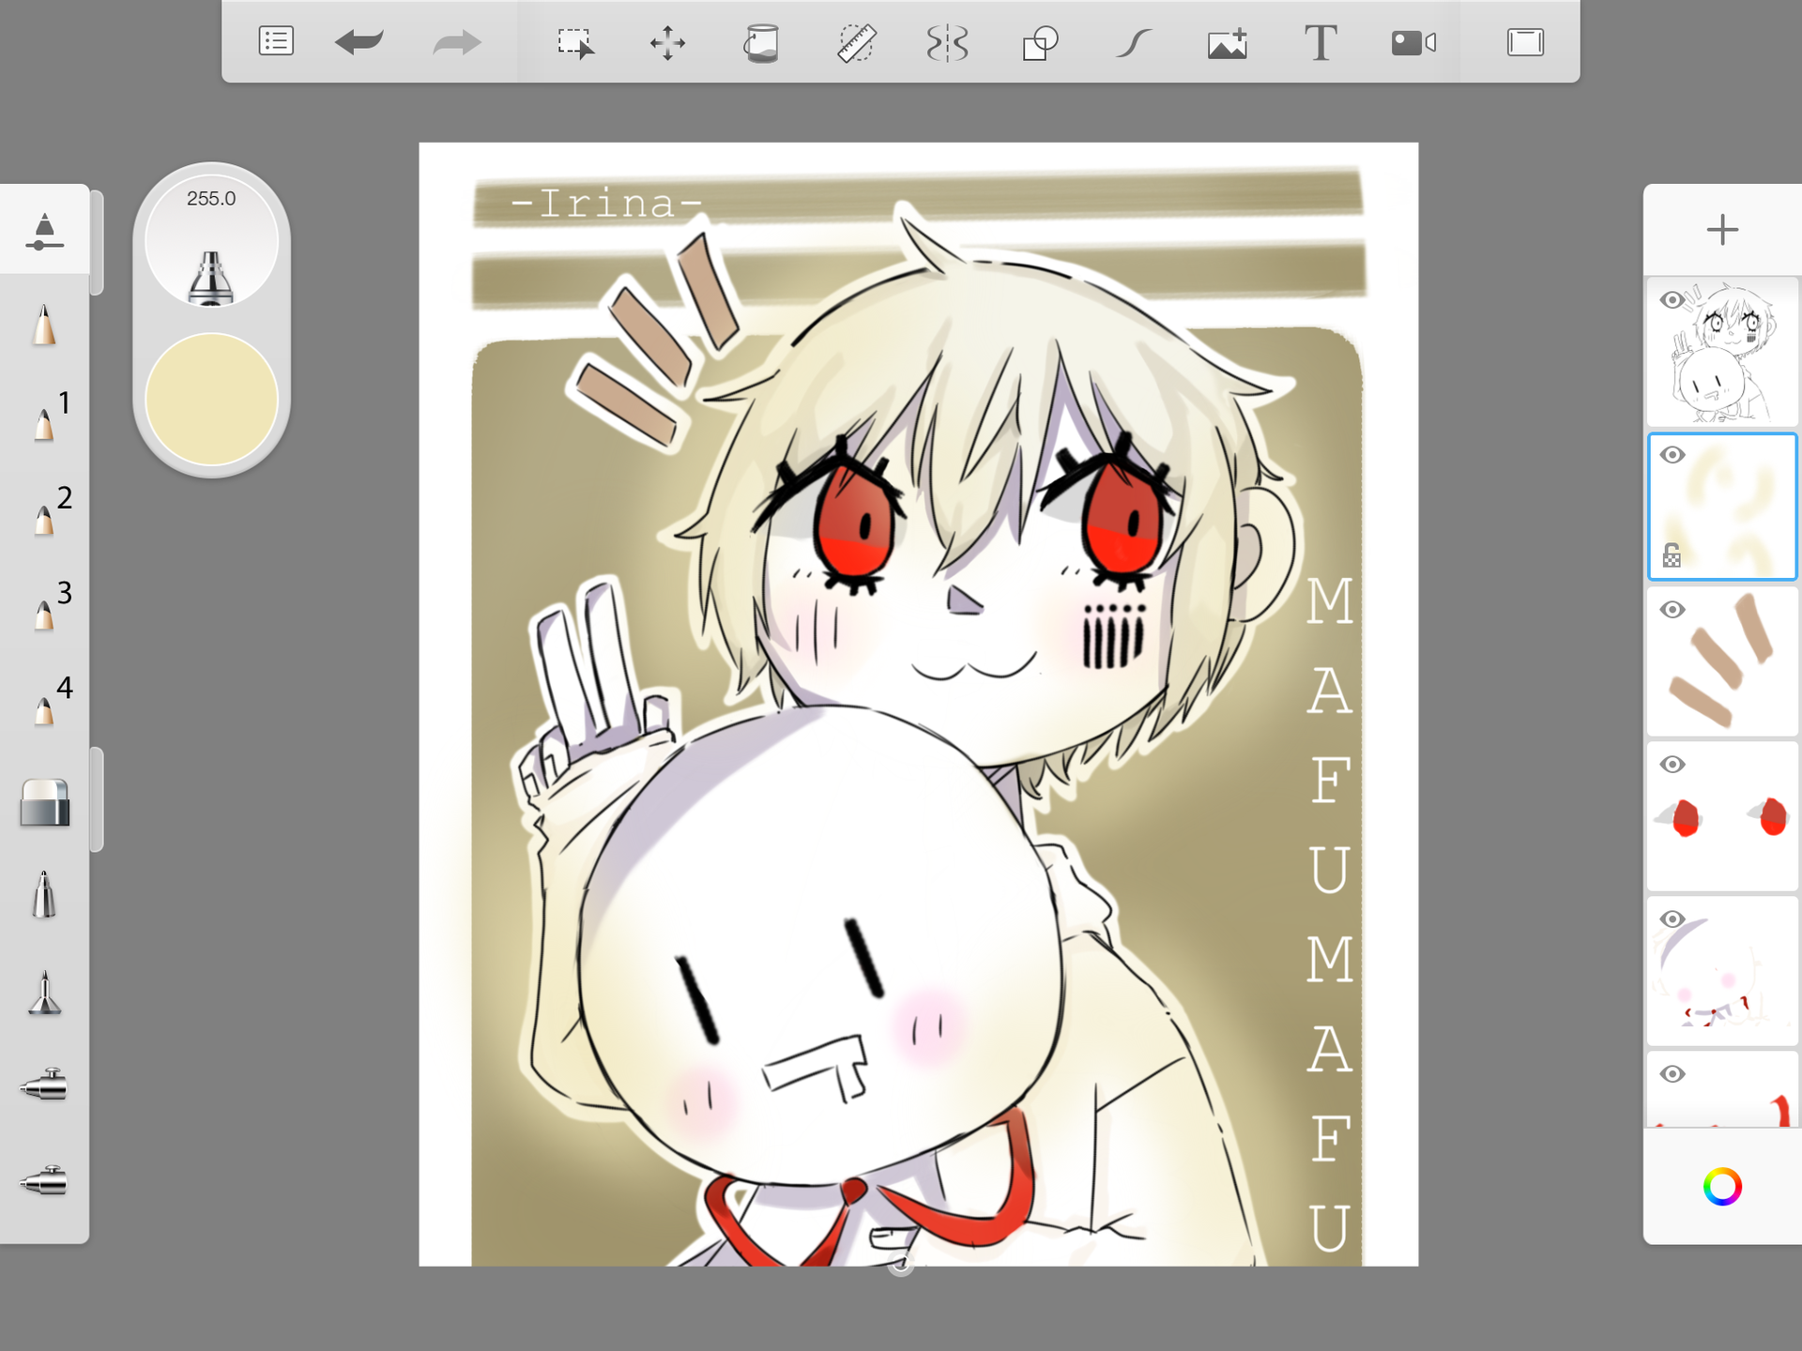Open the brush library at top of brush palette

click(x=44, y=231)
